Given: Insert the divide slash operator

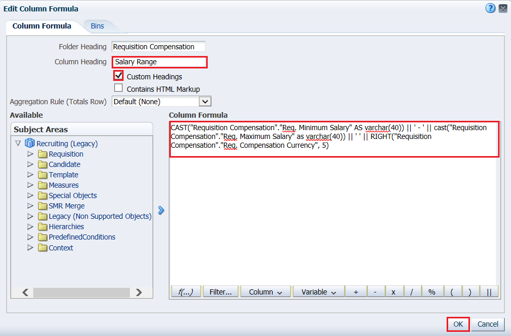Looking at the screenshot, I should pyautogui.click(x=412, y=292).
